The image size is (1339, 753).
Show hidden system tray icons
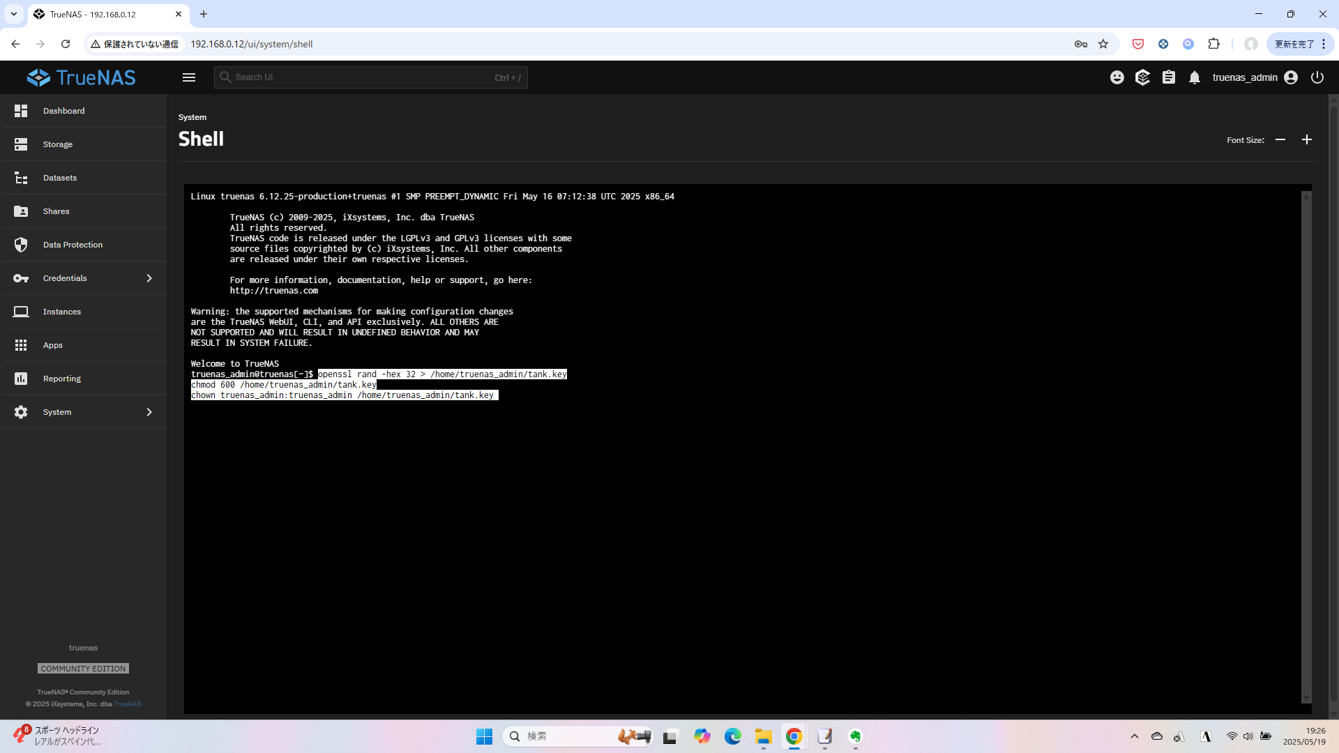[1135, 736]
